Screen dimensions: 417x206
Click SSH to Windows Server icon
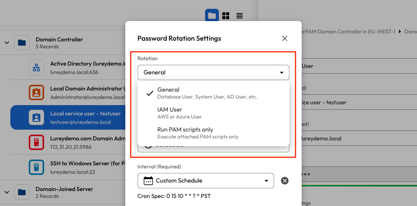[x=36, y=167]
